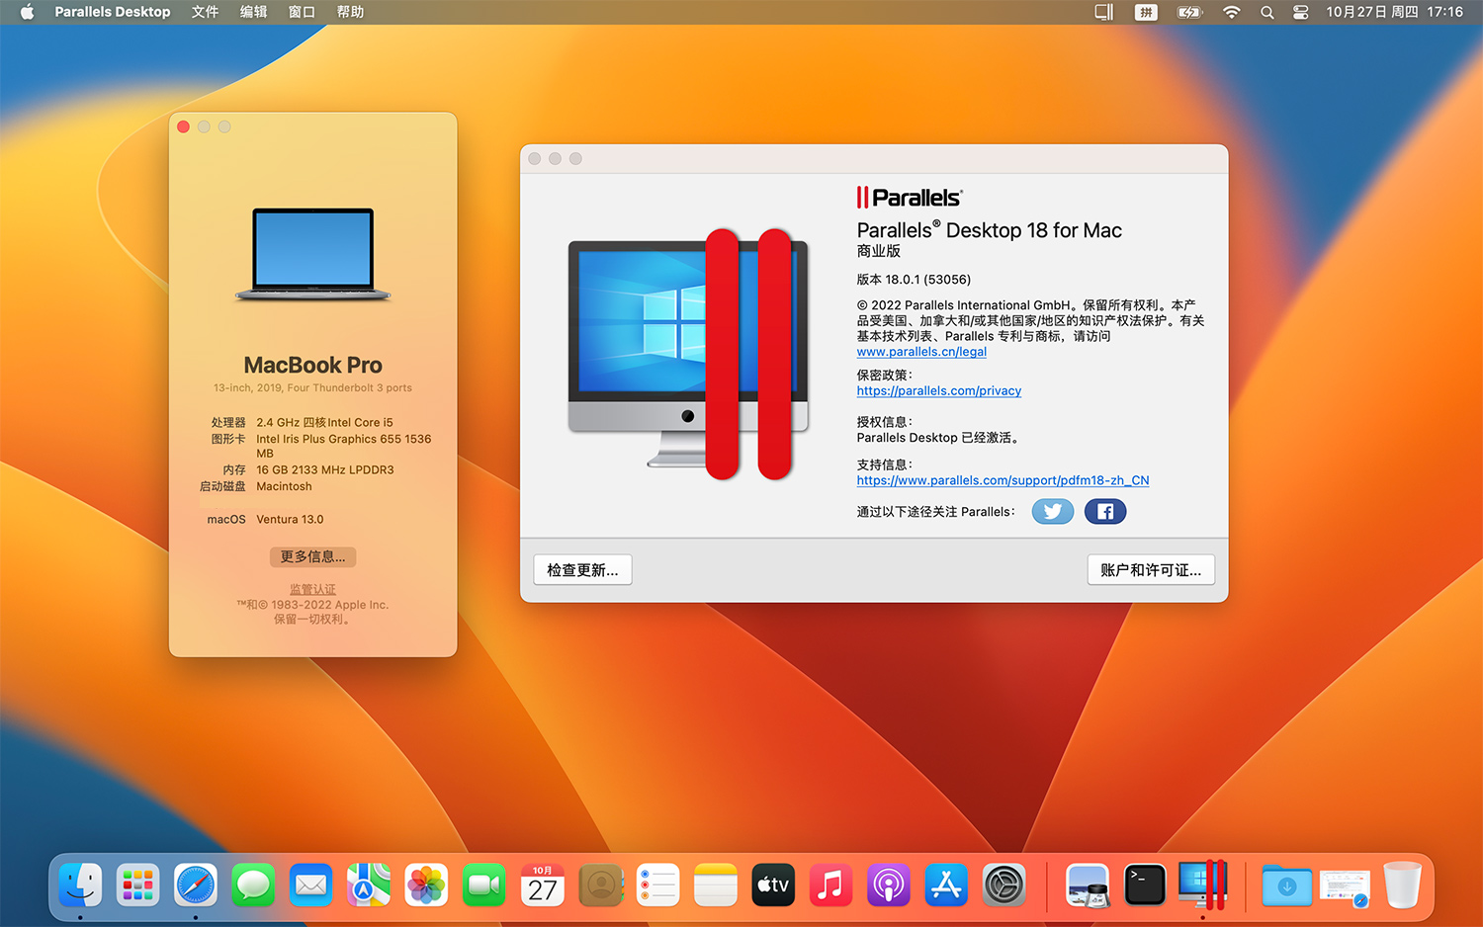Open Downloads folder in the Dock
The height and width of the screenshot is (927, 1483).
click(1287, 885)
